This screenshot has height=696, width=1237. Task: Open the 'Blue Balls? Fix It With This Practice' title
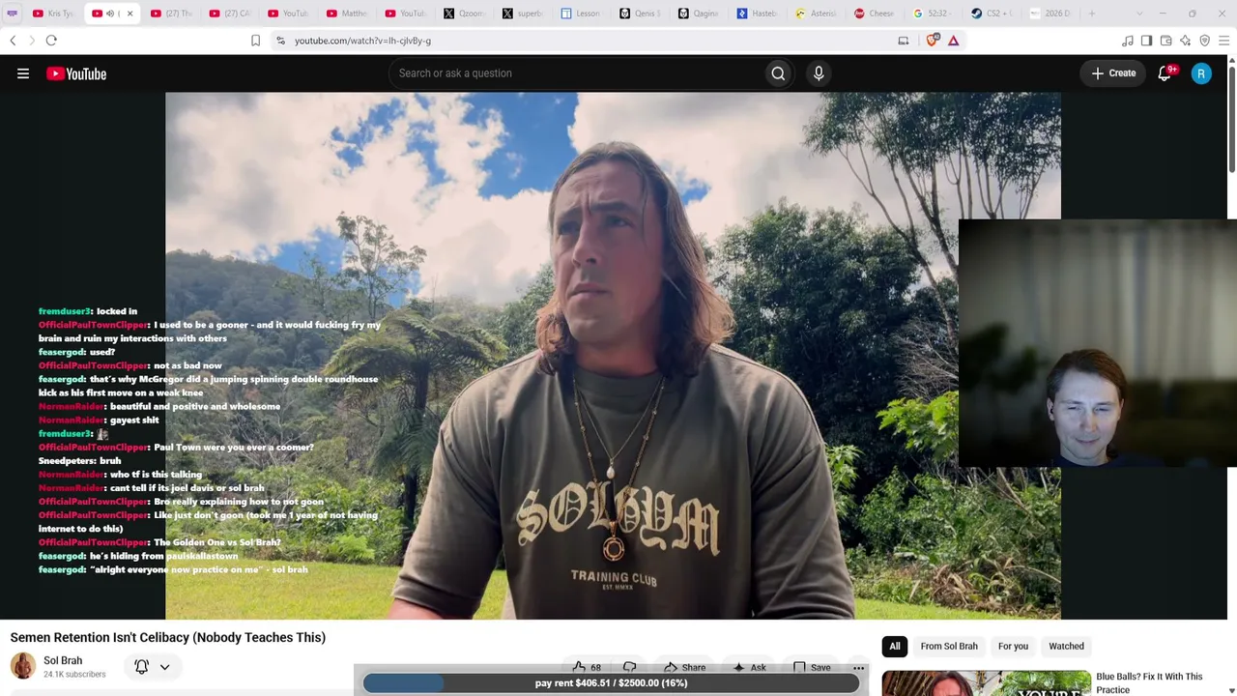[x=1149, y=682]
